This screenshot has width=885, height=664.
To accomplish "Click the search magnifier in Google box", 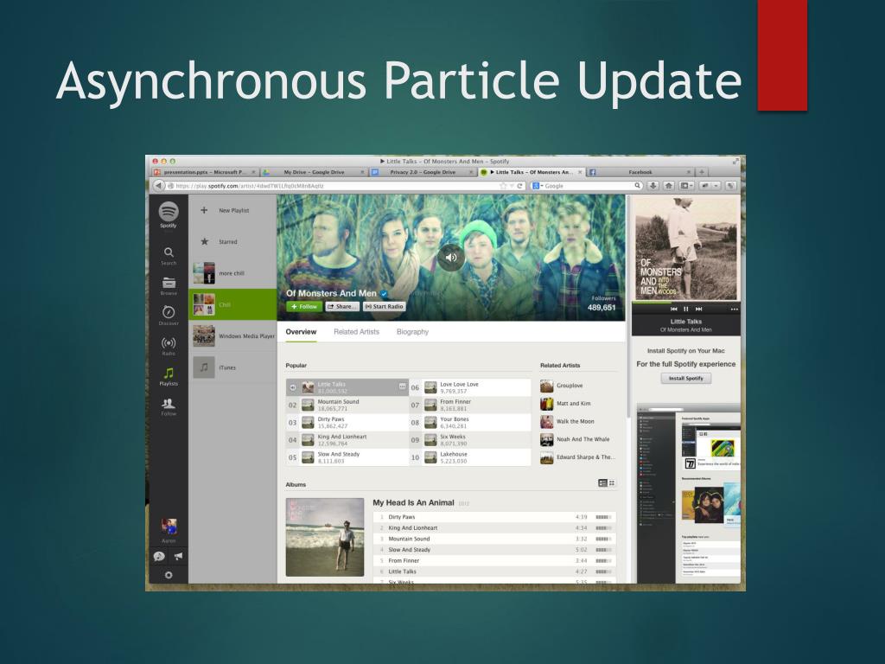I will [637, 186].
